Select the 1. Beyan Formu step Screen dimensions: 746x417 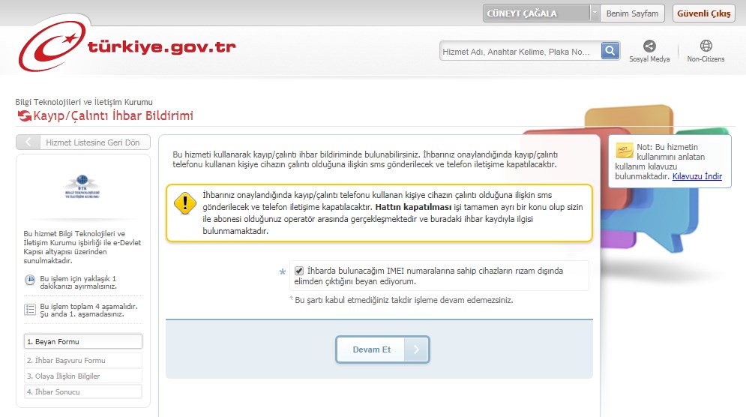(82, 341)
